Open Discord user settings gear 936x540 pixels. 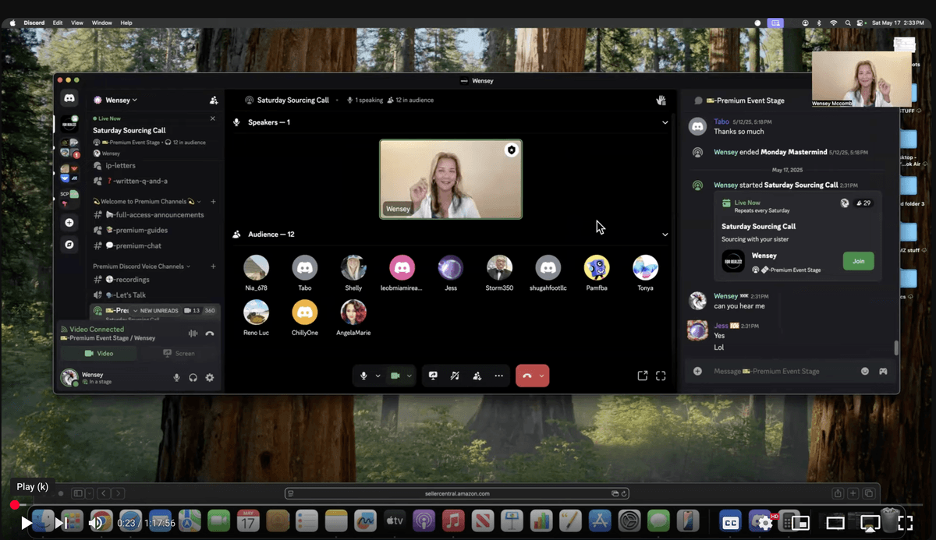210,378
